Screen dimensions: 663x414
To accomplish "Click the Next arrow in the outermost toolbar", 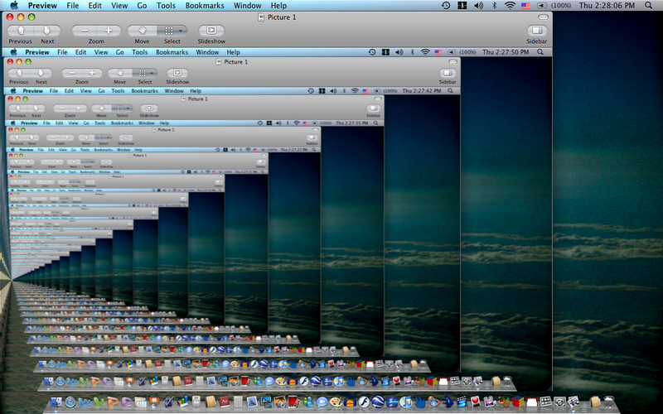I will [x=46, y=30].
